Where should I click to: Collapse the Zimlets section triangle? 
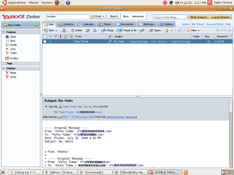(x=3, y=68)
